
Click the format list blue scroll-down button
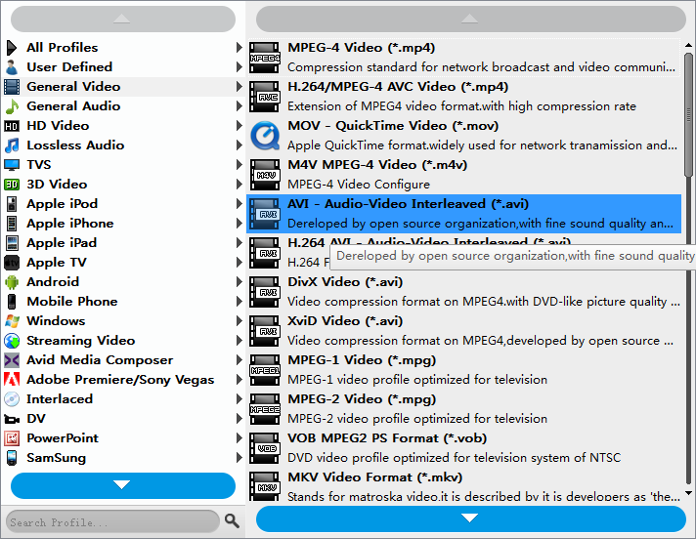pos(471,518)
